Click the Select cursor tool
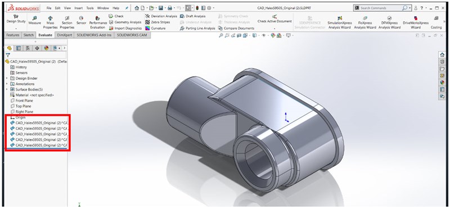 [x=188, y=8]
